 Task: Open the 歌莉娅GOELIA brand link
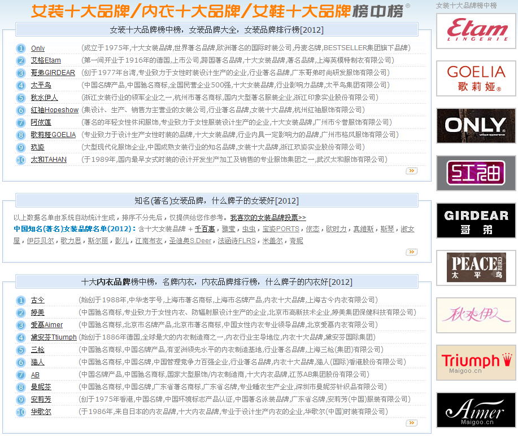click(x=53, y=135)
